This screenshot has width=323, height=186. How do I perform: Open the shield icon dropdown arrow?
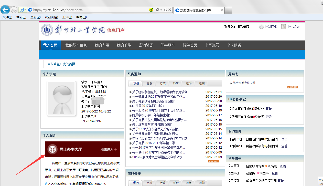click(x=25, y=10)
